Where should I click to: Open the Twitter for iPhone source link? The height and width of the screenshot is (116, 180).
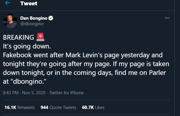(x=66, y=93)
